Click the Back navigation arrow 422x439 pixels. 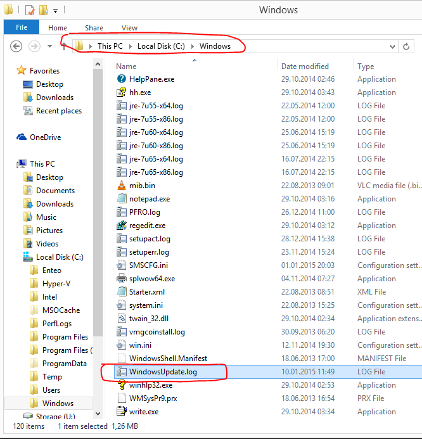pyautogui.click(x=16, y=46)
